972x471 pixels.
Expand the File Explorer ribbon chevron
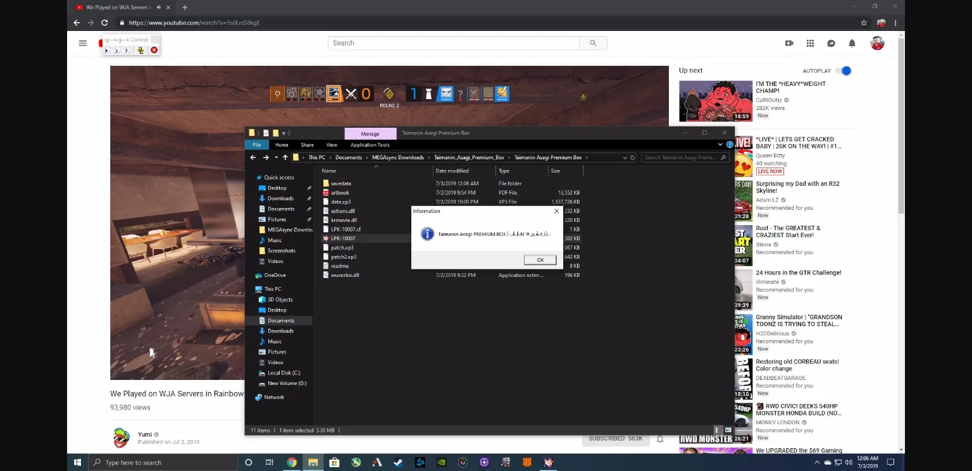(x=720, y=145)
